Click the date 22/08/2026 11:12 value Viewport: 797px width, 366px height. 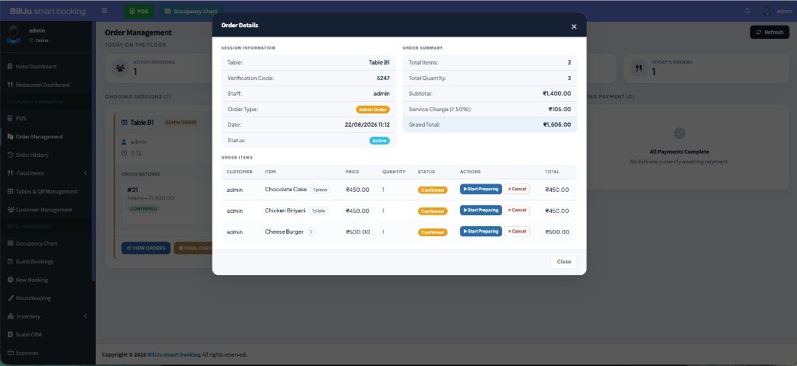click(x=367, y=125)
